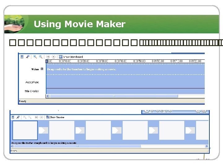
Task: Select the Video track label
Action: coord(35,69)
